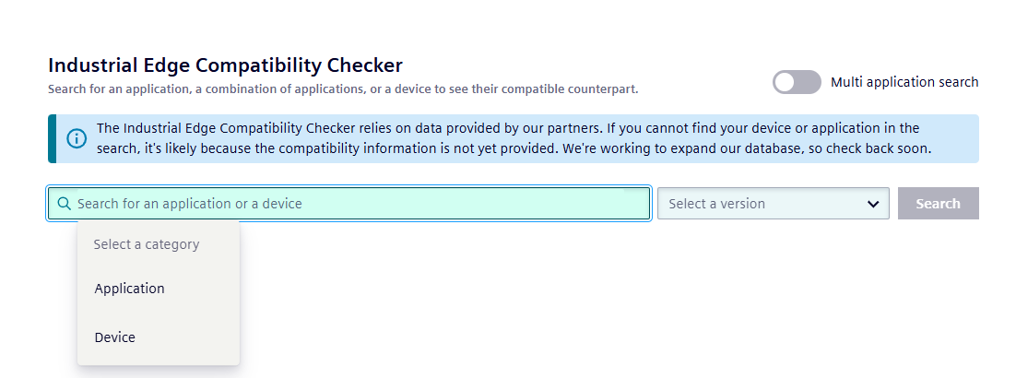Expand the version dropdown chevron arrow

pos(873,205)
